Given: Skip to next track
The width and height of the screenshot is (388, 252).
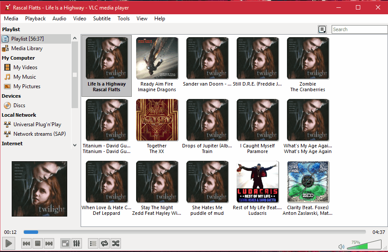Looking at the screenshot, I should click(x=49, y=244).
